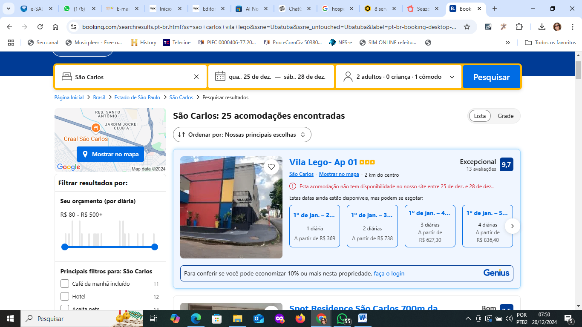Click the restaurant pin on map
The height and width of the screenshot is (327, 582).
point(95,128)
